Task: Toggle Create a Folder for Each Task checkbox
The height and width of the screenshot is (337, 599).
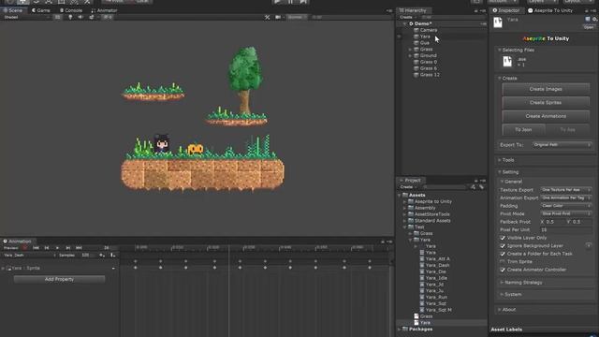Action: [x=503, y=254]
